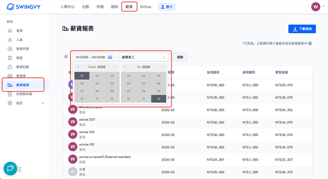Click the avatar of winnie.lu+sema01 row

[72, 159]
